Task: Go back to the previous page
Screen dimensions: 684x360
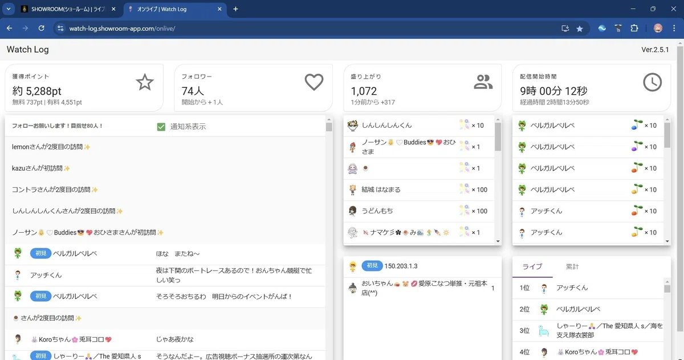Action: pyautogui.click(x=9, y=28)
